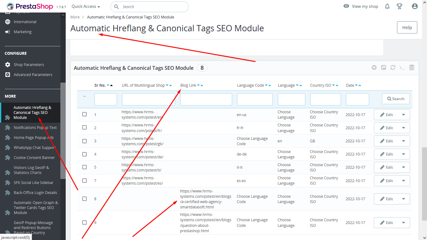Viewport: 427px width, 240px height.
Task: Tick the checkbox for row Sr No. 9
Action: pos(84,222)
